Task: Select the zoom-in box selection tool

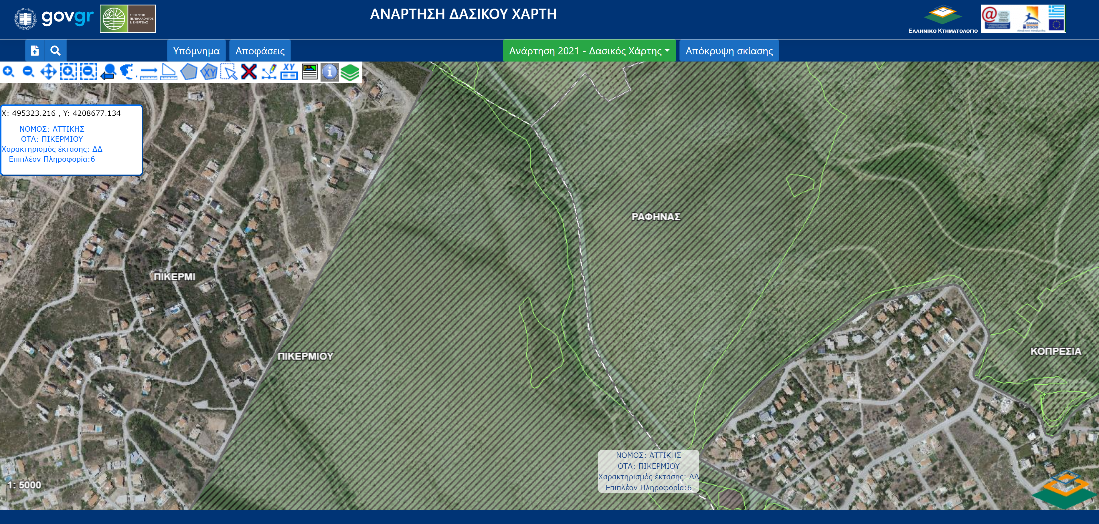Action: click(x=68, y=72)
